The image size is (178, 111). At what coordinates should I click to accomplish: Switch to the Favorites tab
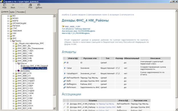click(x=21, y=12)
